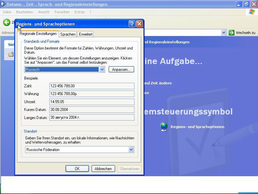This screenshot has width=258, height=194.
Task: Click the title bar icon of the main window
Action: (x=4, y=4)
